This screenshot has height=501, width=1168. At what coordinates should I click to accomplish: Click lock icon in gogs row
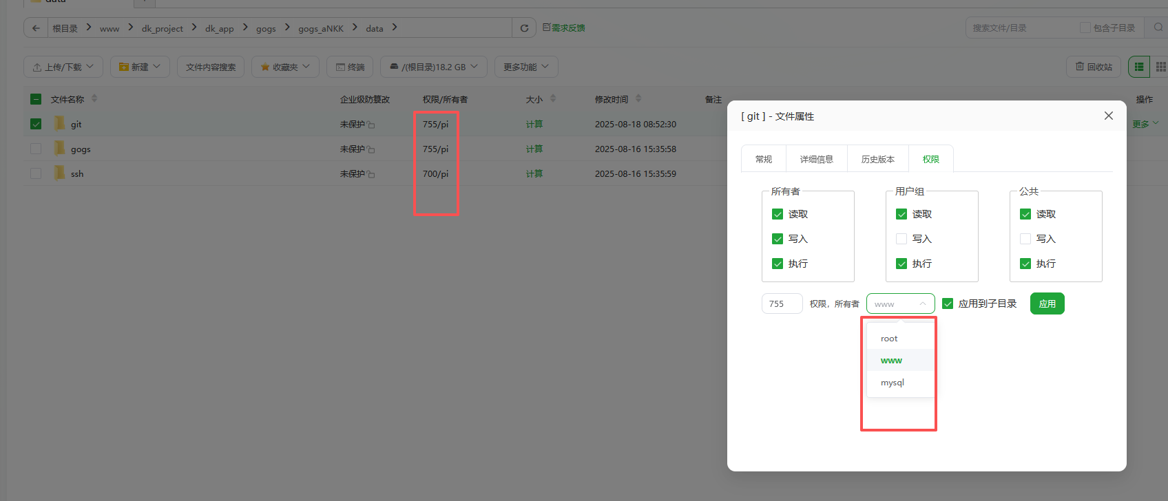[371, 150]
